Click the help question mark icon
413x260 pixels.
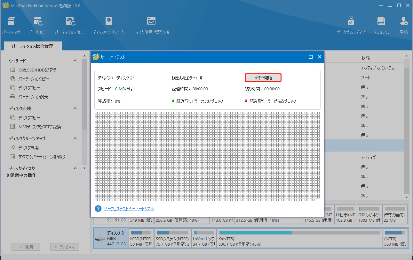(x=98, y=209)
